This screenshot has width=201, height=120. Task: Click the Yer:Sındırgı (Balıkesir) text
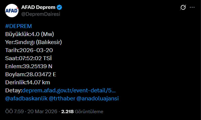[33, 42]
